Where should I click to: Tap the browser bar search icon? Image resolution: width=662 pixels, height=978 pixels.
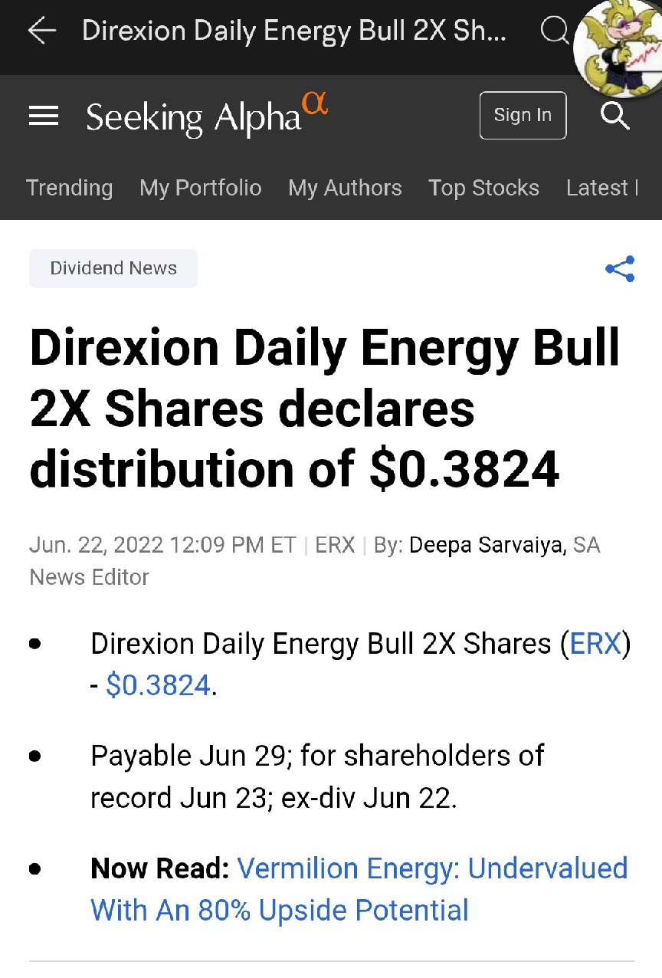553,31
